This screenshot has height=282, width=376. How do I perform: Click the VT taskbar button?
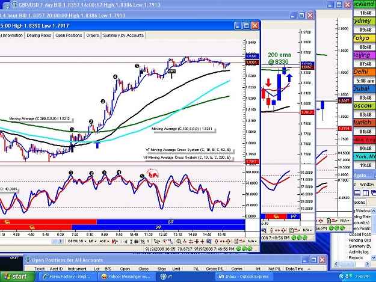(x=185, y=277)
